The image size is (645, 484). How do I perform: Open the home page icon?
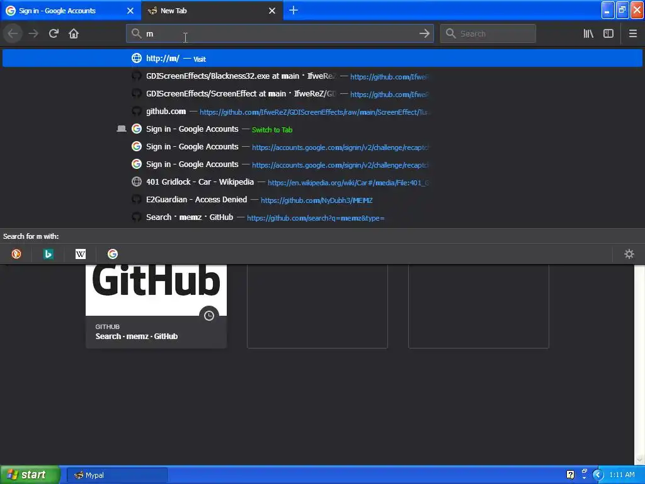coord(74,33)
